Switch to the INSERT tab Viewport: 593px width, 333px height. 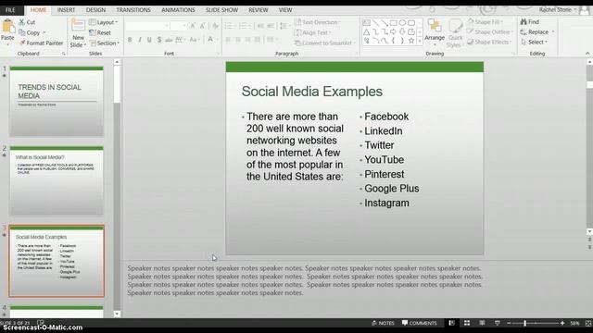coord(66,10)
